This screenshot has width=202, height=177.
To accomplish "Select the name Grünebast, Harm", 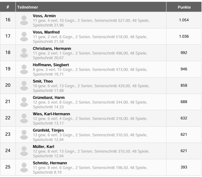I will pyautogui.click(x=49, y=98).
